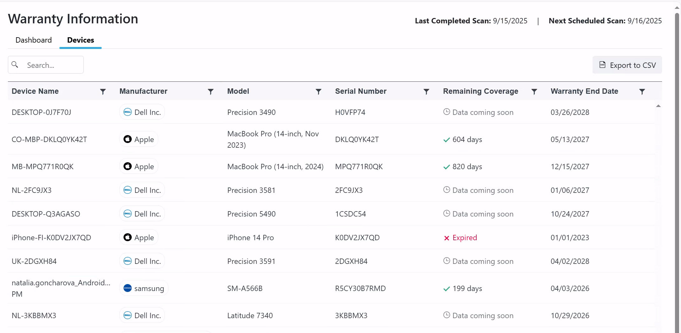This screenshot has height=333, width=681.
Task: Open the Serial Number filter funnel
Action: [x=426, y=92]
